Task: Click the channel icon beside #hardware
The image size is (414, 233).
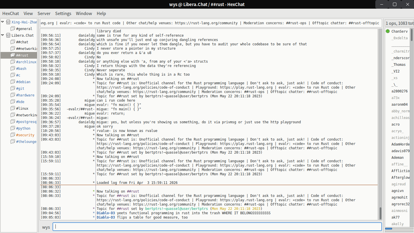Action: (13, 95)
